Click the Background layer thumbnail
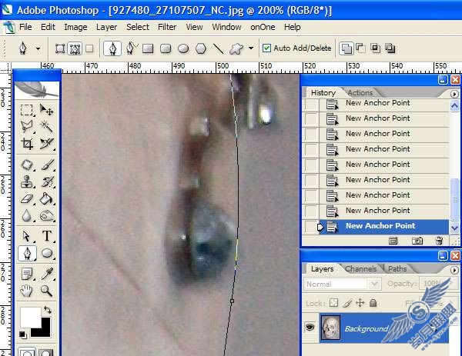Image resolution: width=462 pixels, height=356 pixels. 330,328
